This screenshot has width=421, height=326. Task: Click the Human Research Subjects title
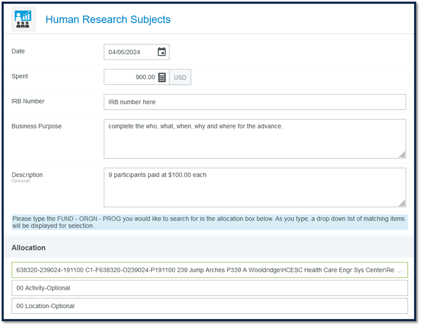pyautogui.click(x=108, y=19)
